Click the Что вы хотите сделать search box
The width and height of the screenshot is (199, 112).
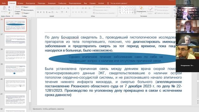(x=119, y=3)
